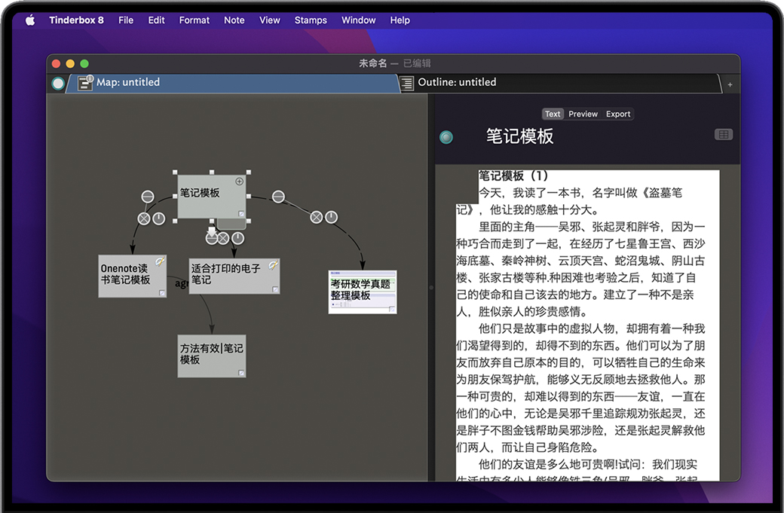Click the Outline view icon in tab
This screenshot has width=784, height=513.
(x=407, y=83)
